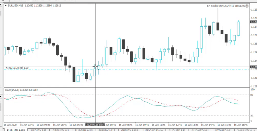Screen dimensions: 257x131
Task: Click the EA Studio EURUSD M15 61851300 label
Action: [226, 6]
